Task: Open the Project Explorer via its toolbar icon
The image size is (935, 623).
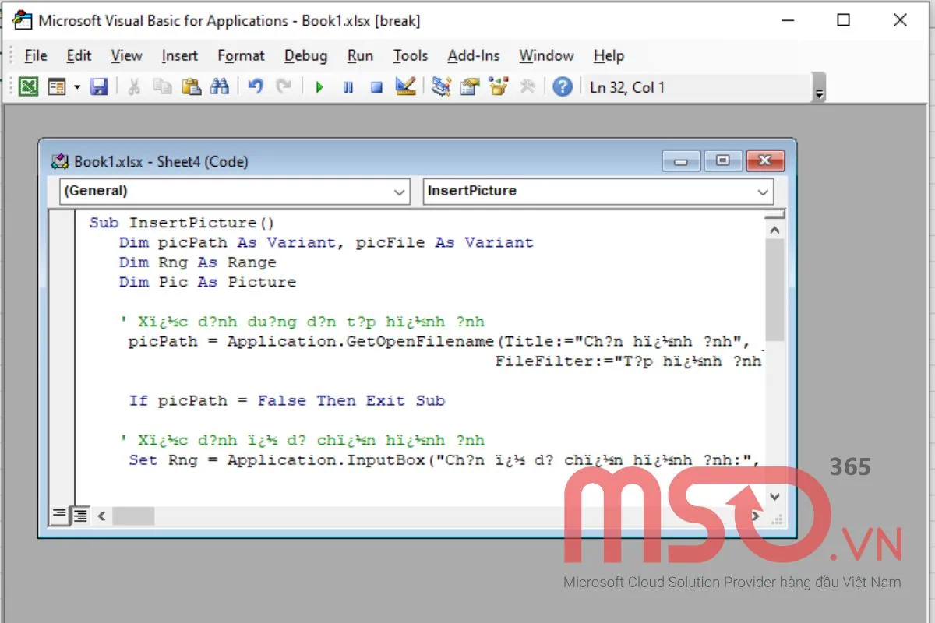Action: 440,86
